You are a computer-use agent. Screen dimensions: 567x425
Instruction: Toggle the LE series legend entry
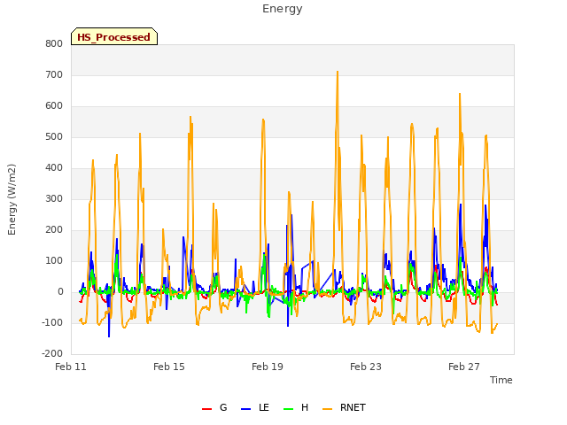(255, 407)
